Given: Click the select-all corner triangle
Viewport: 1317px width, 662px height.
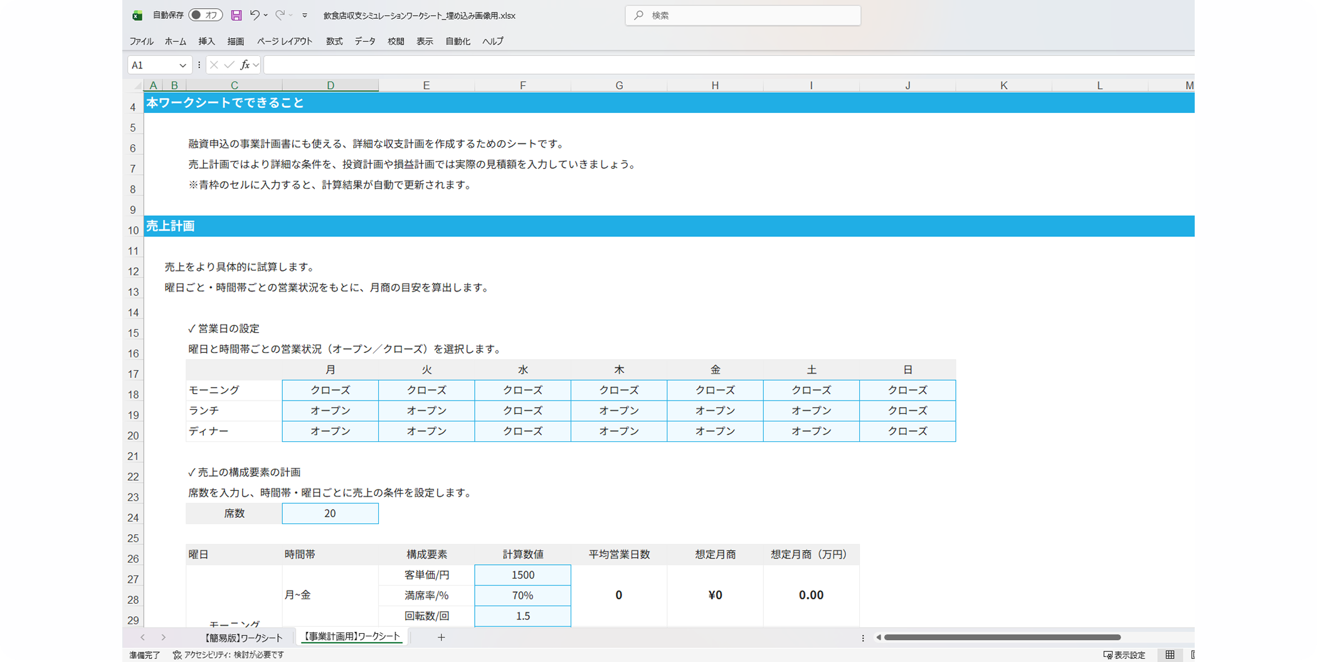Looking at the screenshot, I should pos(137,86).
